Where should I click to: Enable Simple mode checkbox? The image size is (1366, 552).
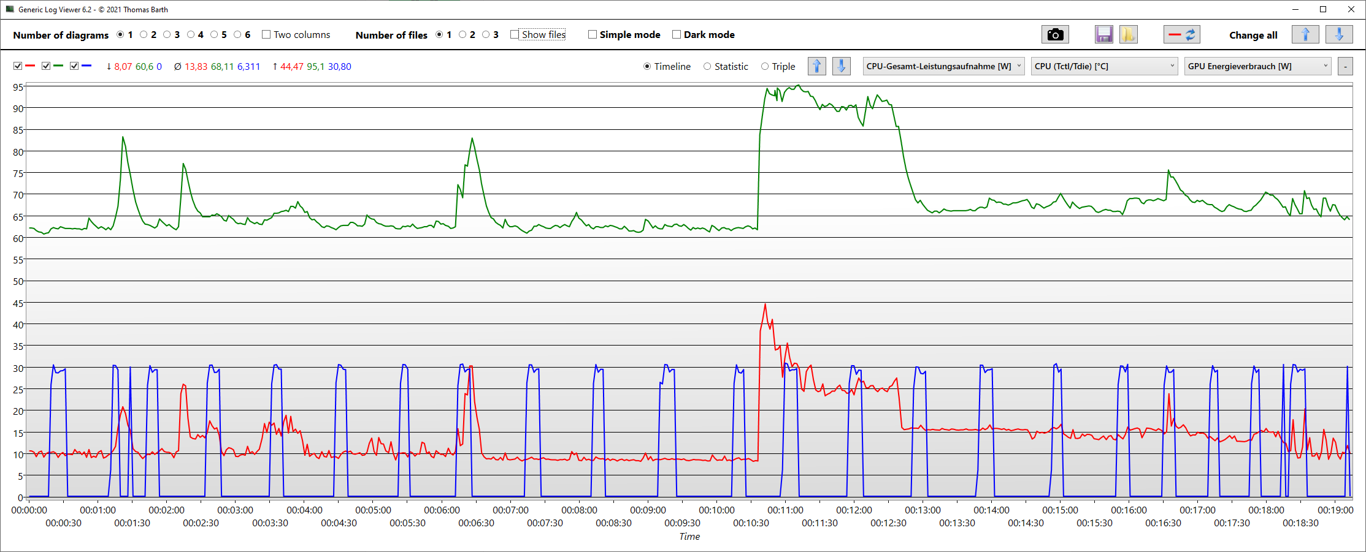coord(593,35)
